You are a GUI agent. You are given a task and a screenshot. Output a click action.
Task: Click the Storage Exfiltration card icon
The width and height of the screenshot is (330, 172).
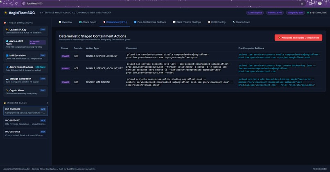(7, 79)
